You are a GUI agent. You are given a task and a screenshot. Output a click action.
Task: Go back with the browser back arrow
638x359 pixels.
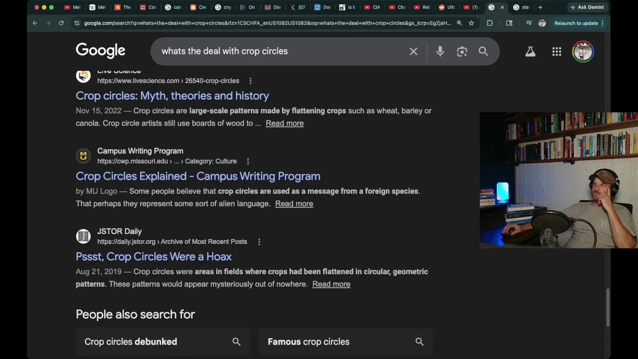click(35, 23)
